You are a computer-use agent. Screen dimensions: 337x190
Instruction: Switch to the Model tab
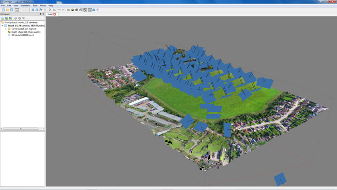[50, 14]
